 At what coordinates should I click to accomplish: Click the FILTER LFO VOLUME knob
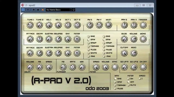105,67
